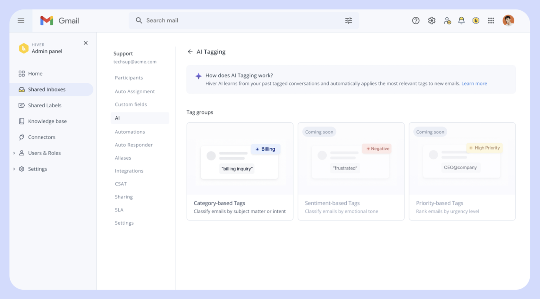Viewport: 540px width, 299px height.
Task: Open the main hamburger menu
Action: pos(21,21)
